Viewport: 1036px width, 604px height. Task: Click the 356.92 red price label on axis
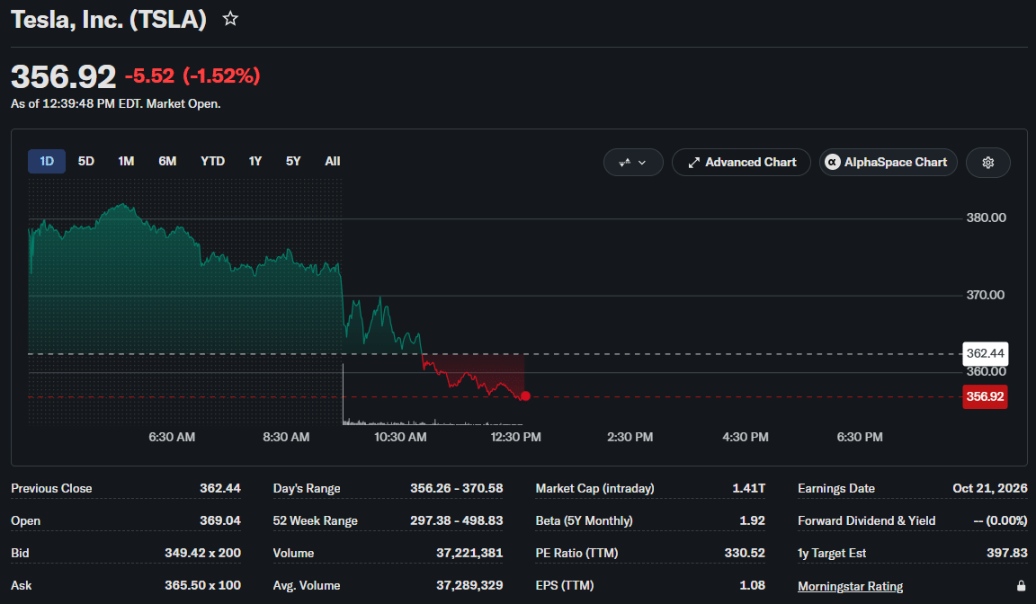985,396
